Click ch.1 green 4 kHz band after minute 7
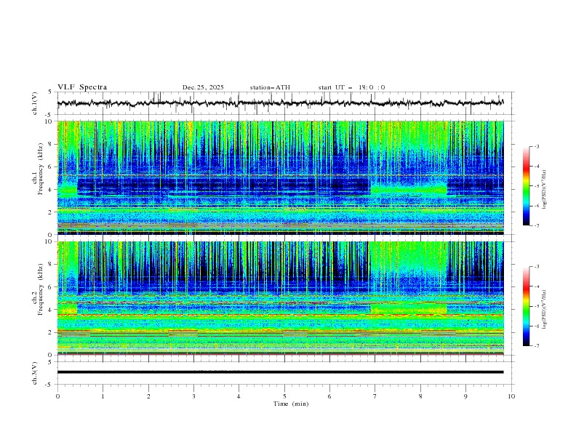 [x=409, y=190]
